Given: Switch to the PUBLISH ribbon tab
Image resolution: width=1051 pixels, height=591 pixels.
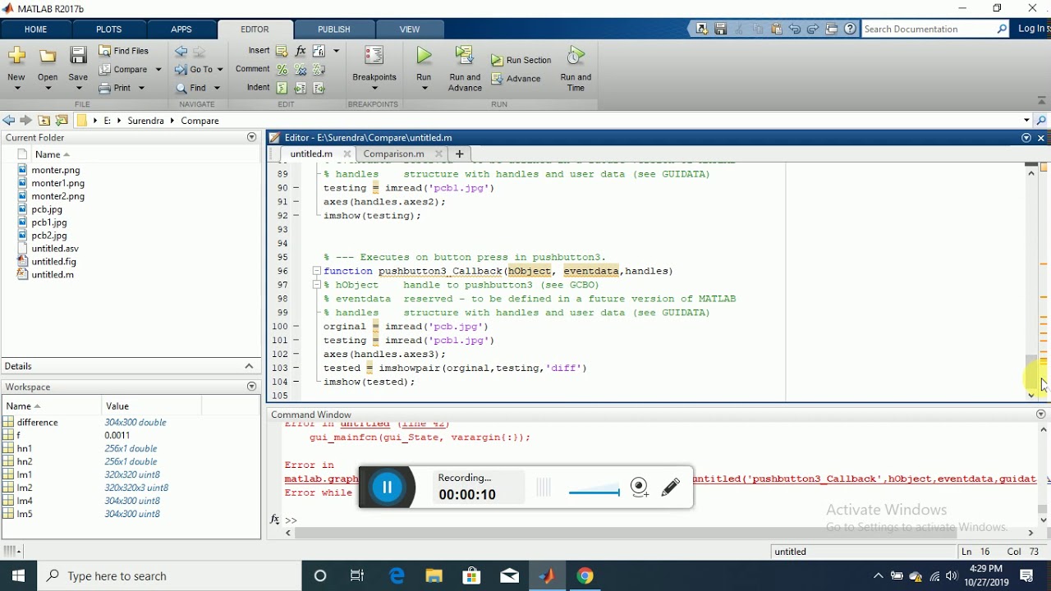Looking at the screenshot, I should click(333, 30).
